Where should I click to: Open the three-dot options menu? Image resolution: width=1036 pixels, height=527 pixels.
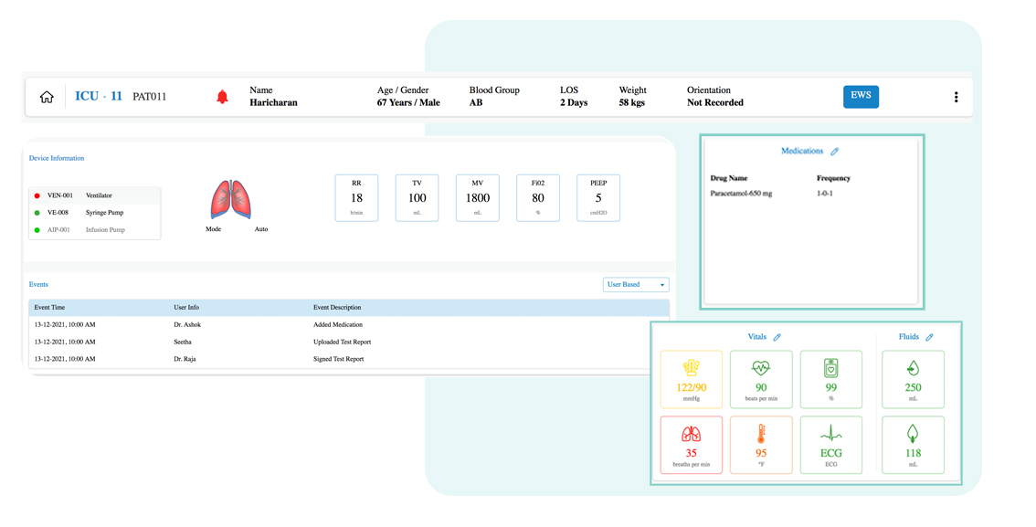pos(956,97)
